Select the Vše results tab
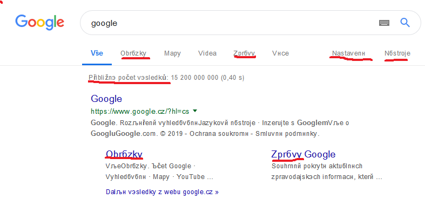Viewport: 425px width, 206px height. 97,53
